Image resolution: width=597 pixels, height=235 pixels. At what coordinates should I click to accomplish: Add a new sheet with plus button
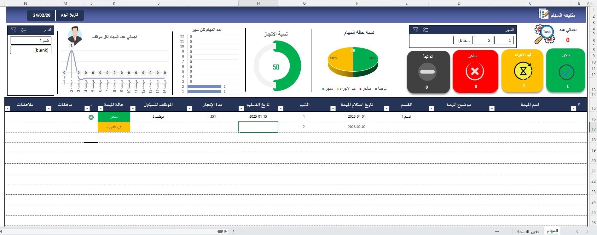497,232
